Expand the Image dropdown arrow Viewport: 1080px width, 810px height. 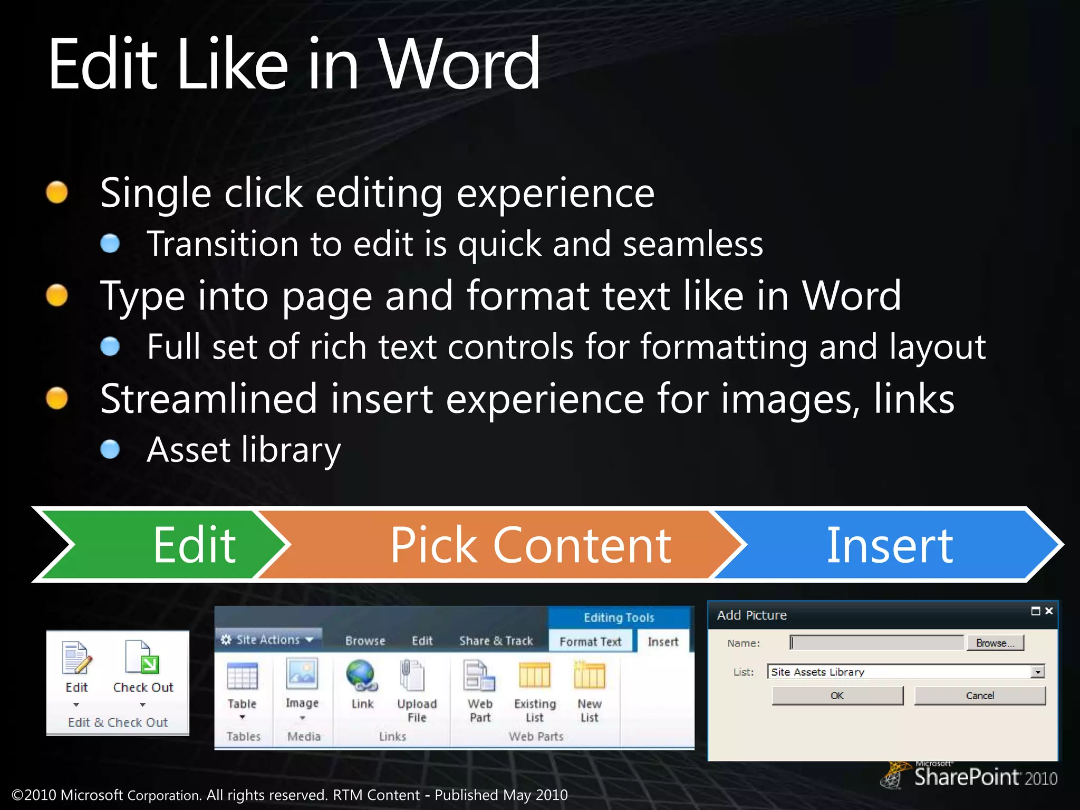[302, 717]
